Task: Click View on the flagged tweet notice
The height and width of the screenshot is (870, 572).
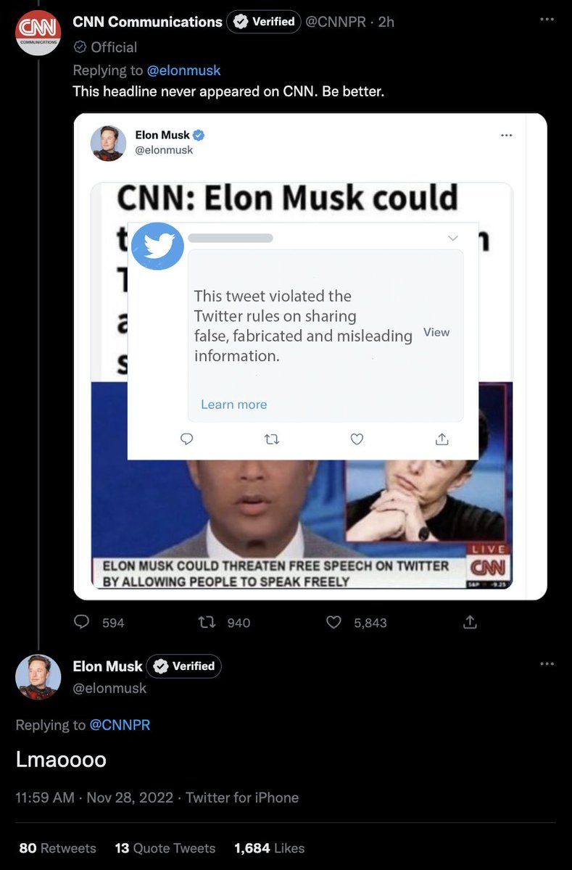Action: click(436, 332)
